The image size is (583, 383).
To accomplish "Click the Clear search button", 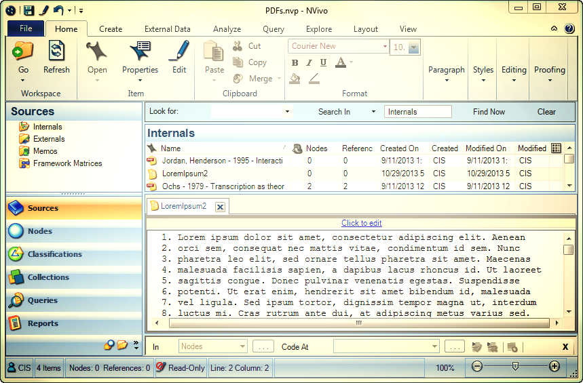I will (546, 112).
